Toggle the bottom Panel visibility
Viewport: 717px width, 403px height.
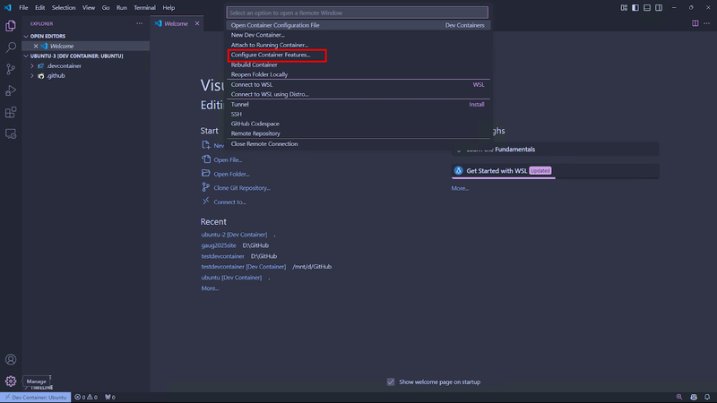pos(647,8)
